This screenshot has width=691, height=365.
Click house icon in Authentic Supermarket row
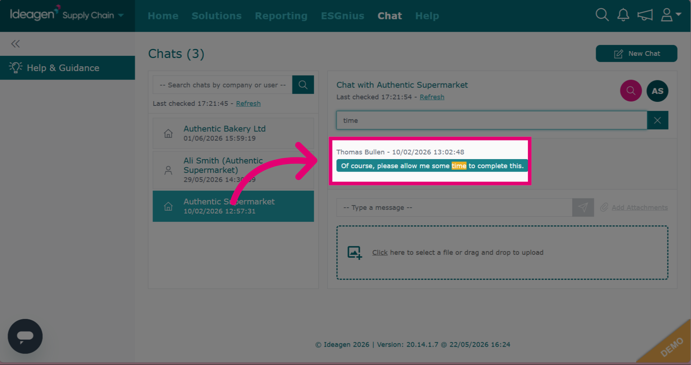[168, 207]
